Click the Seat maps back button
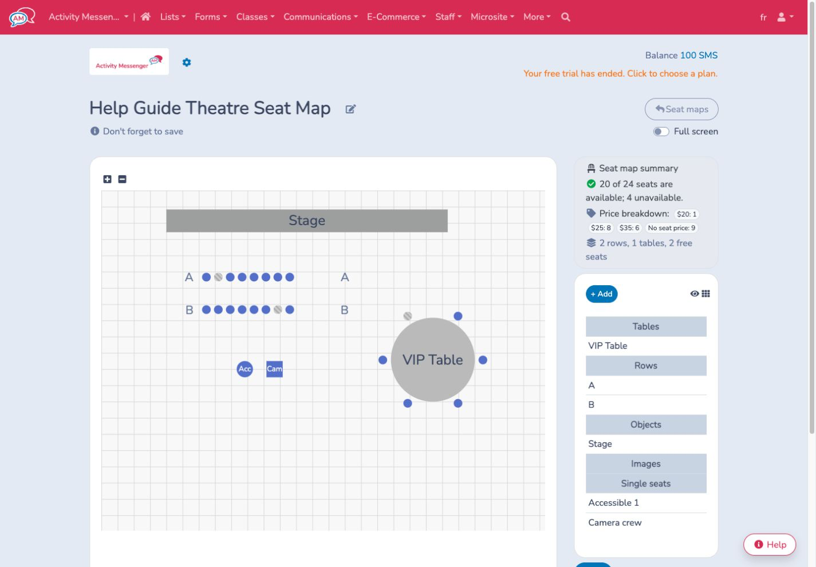 tap(681, 109)
